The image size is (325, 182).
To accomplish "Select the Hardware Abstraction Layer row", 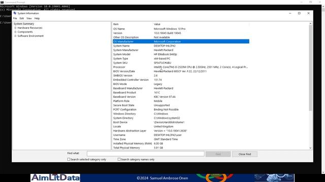I will 181,130.
